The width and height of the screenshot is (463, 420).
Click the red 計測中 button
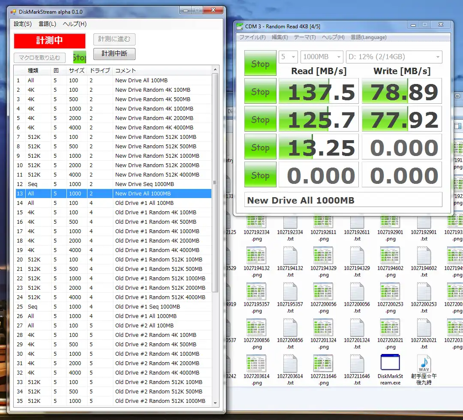pos(50,40)
